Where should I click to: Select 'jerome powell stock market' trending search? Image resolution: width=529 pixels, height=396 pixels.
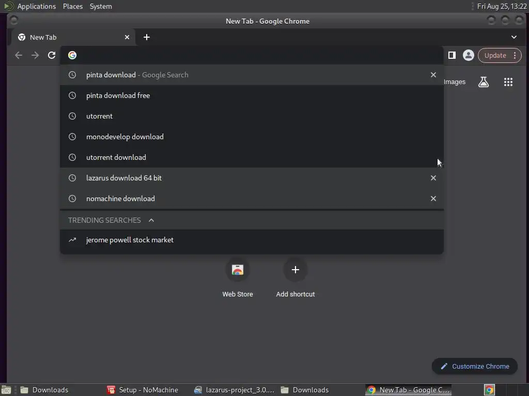point(252,240)
